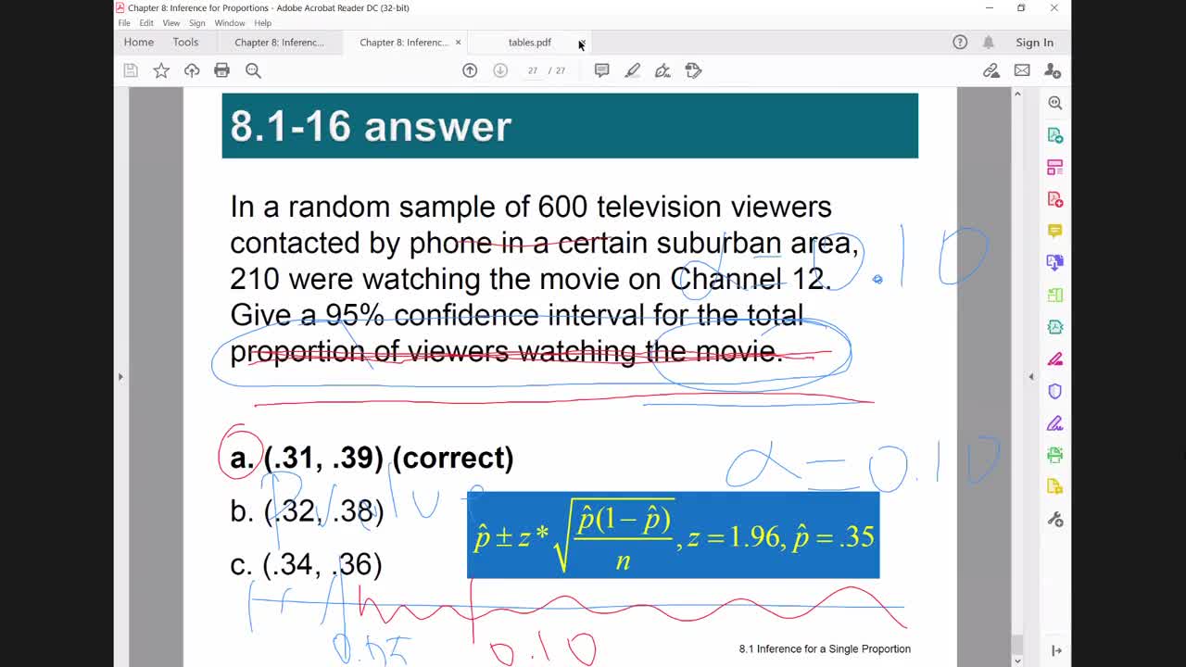Open the Window menu
The image size is (1186, 667).
(230, 23)
